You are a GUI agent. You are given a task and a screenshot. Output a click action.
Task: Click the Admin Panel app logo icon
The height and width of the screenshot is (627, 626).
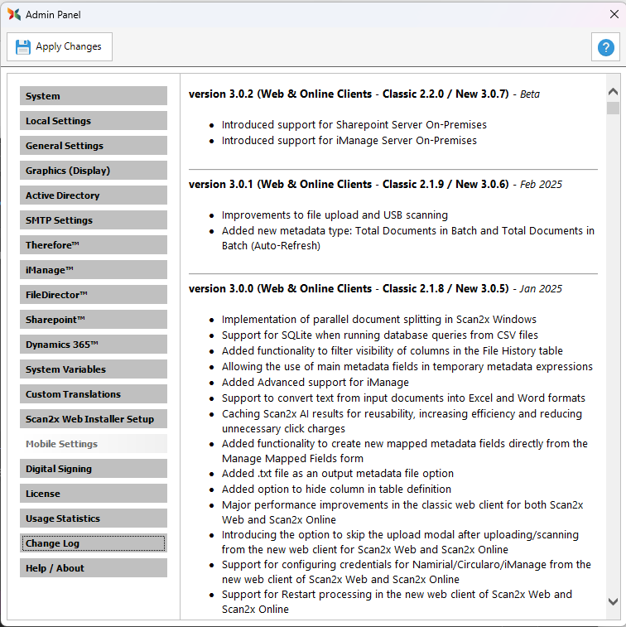coord(14,14)
